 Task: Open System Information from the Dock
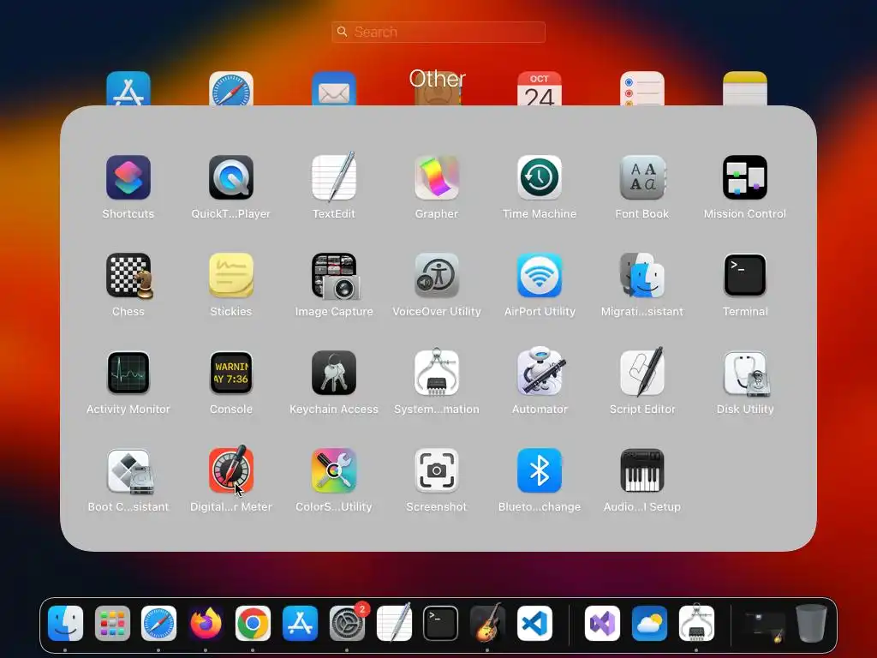pyautogui.click(x=696, y=622)
